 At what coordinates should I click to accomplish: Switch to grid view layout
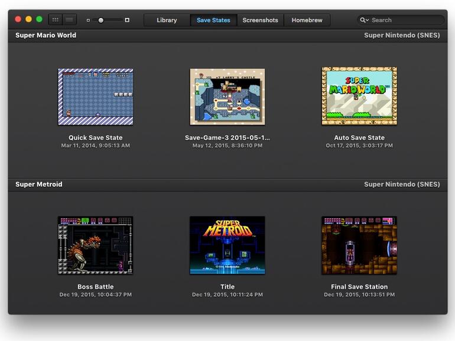point(56,19)
